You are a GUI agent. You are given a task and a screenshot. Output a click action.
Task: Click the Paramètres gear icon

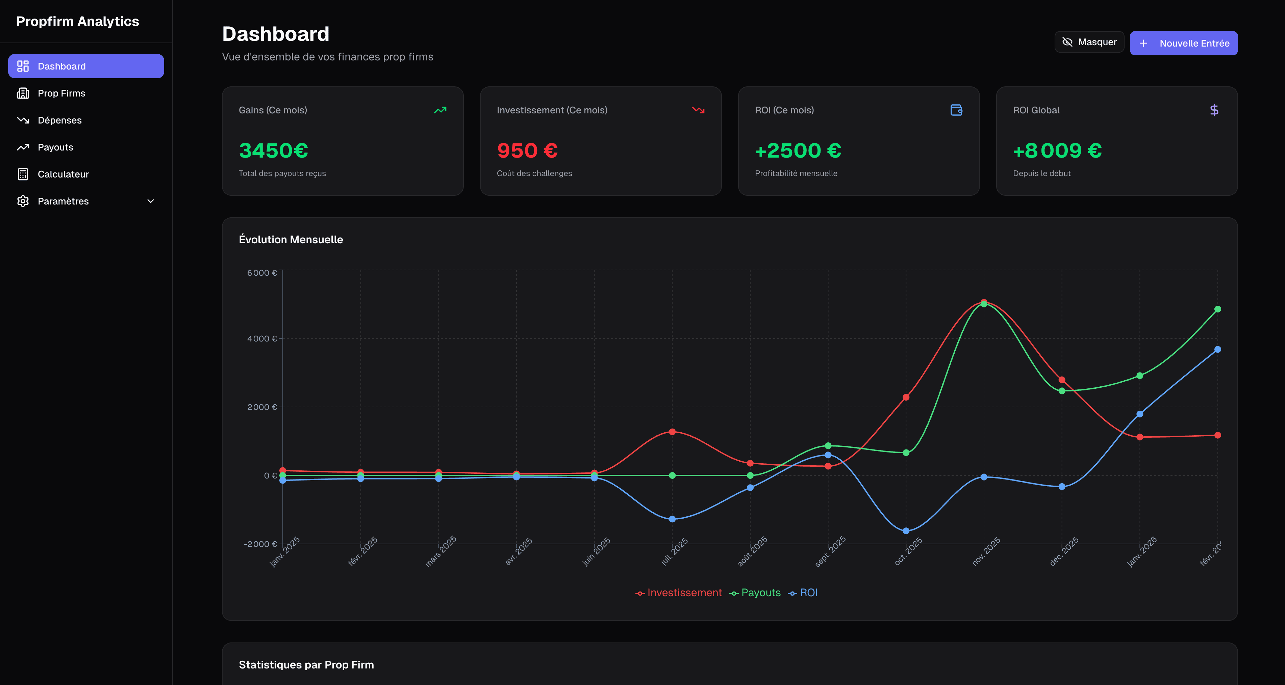coord(23,201)
